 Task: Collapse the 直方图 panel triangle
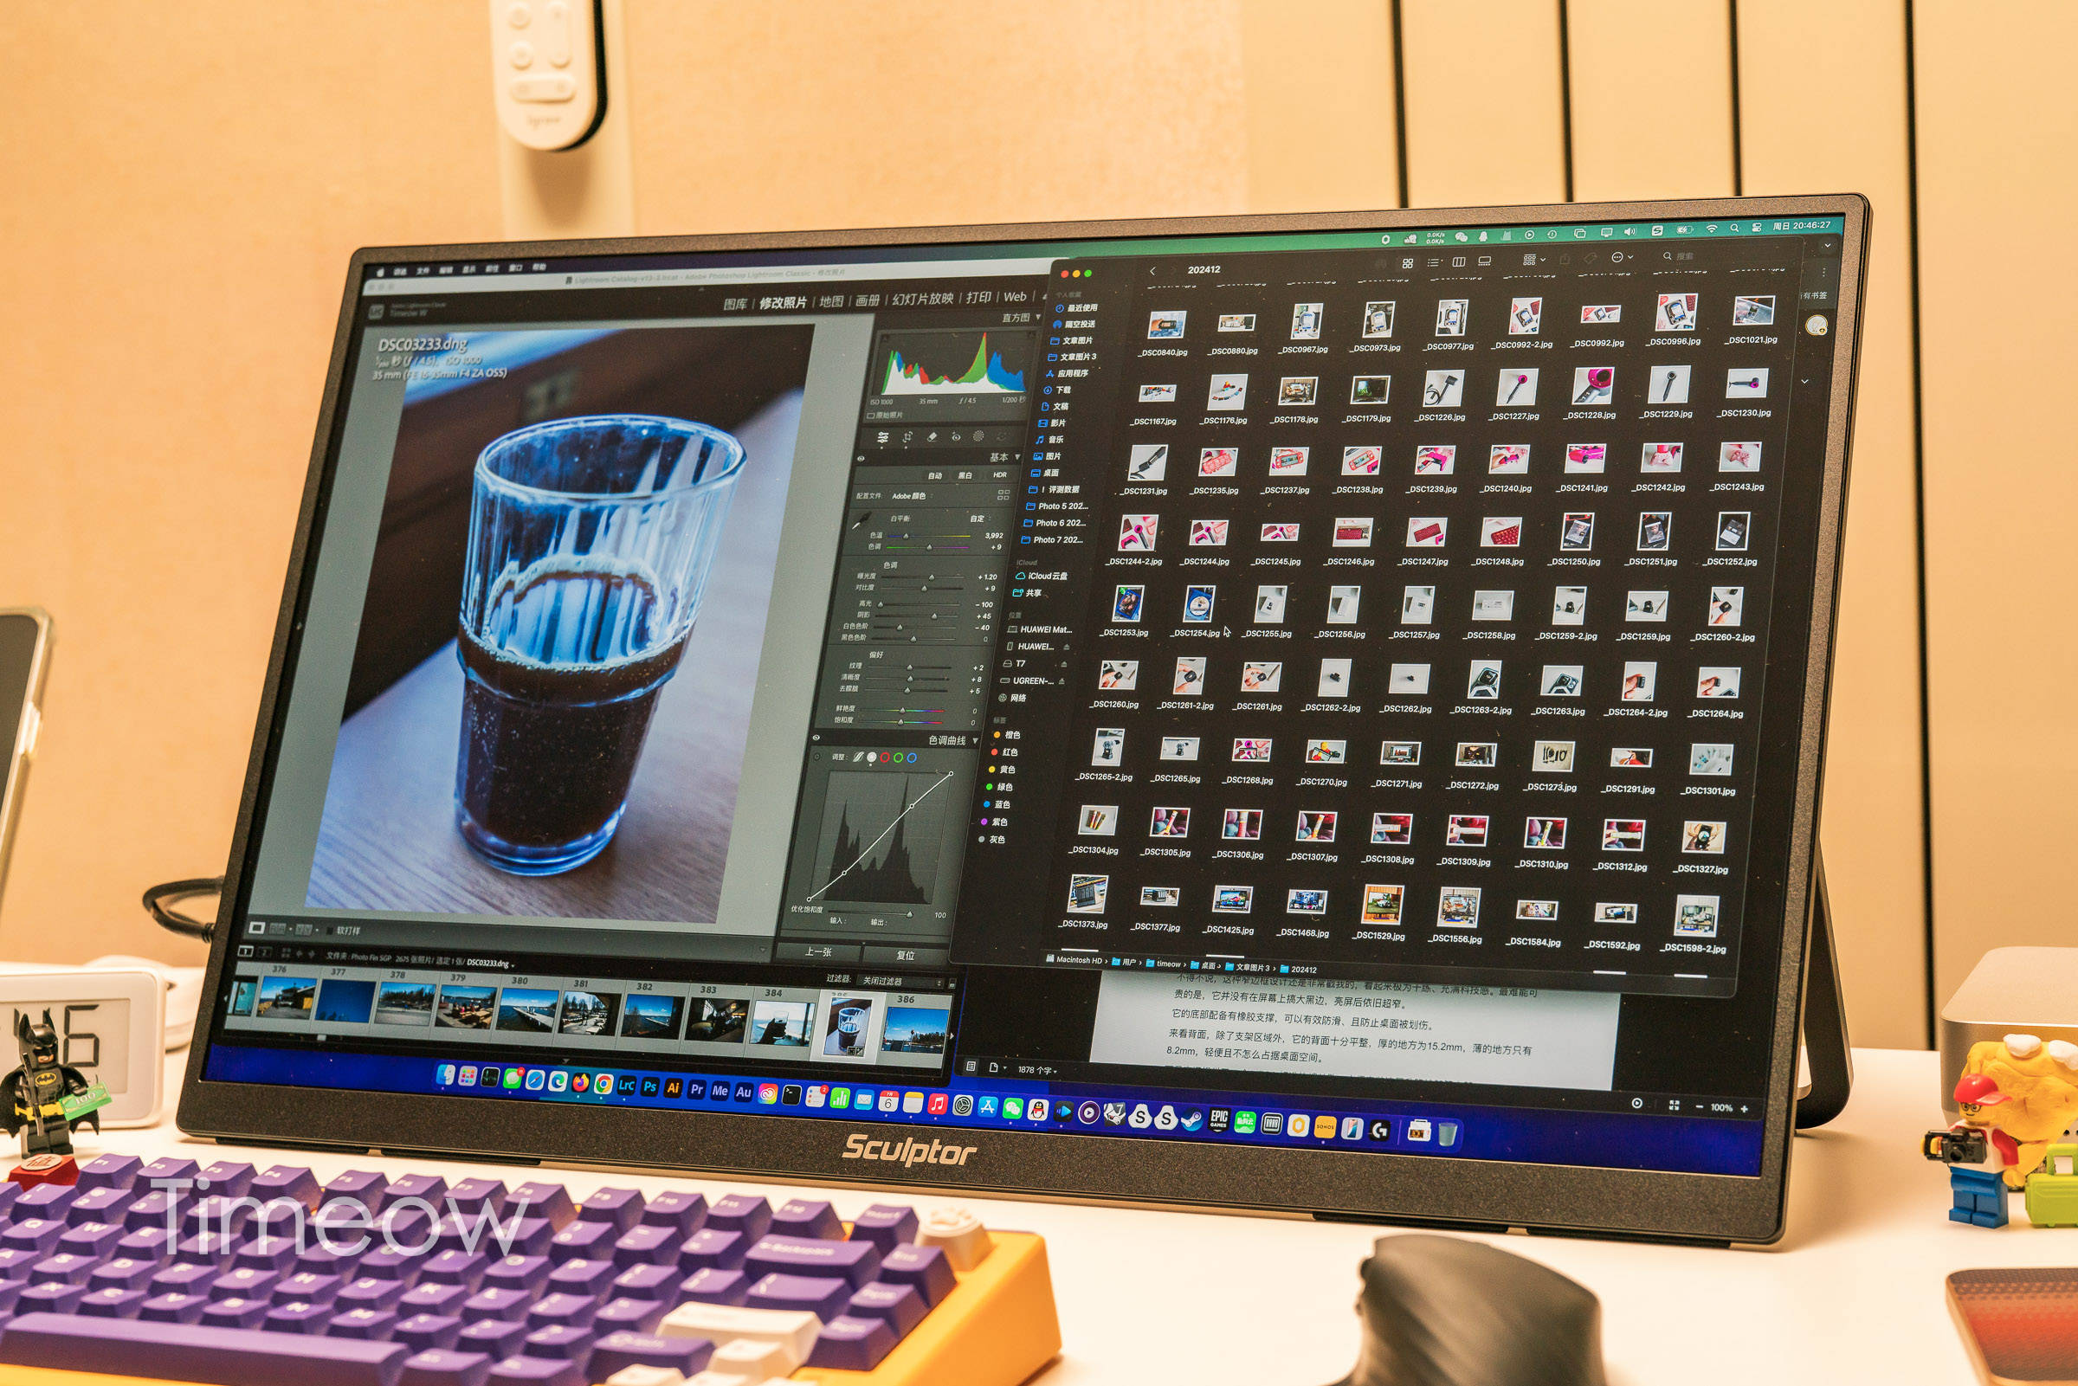[x=1038, y=316]
